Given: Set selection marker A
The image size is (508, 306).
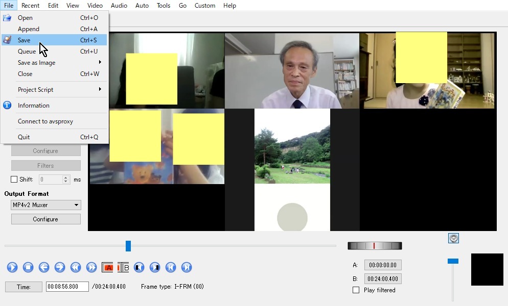Looking at the screenshot, I should [x=107, y=267].
